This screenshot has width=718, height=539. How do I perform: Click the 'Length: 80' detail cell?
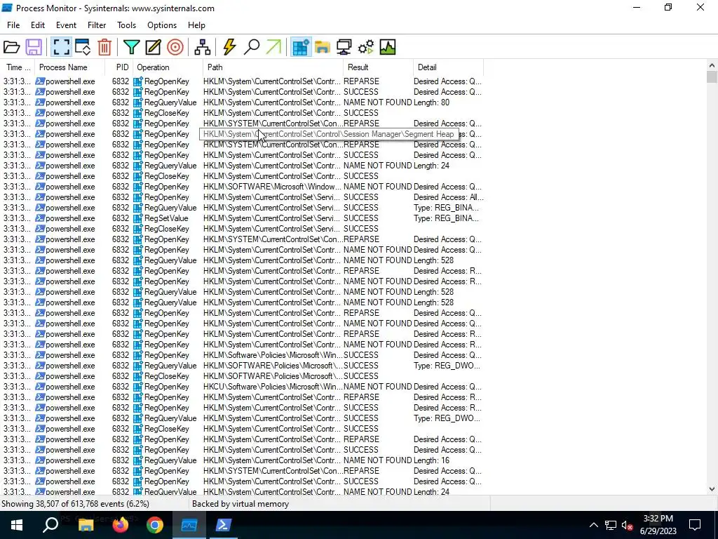click(x=432, y=102)
